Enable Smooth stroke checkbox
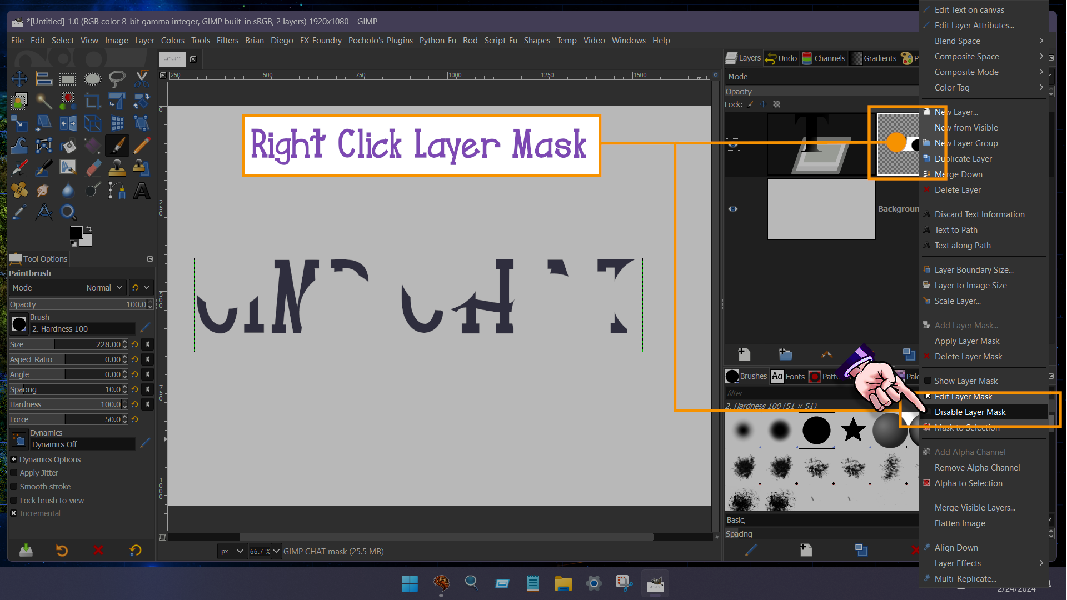1067x600 pixels. (14, 487)
